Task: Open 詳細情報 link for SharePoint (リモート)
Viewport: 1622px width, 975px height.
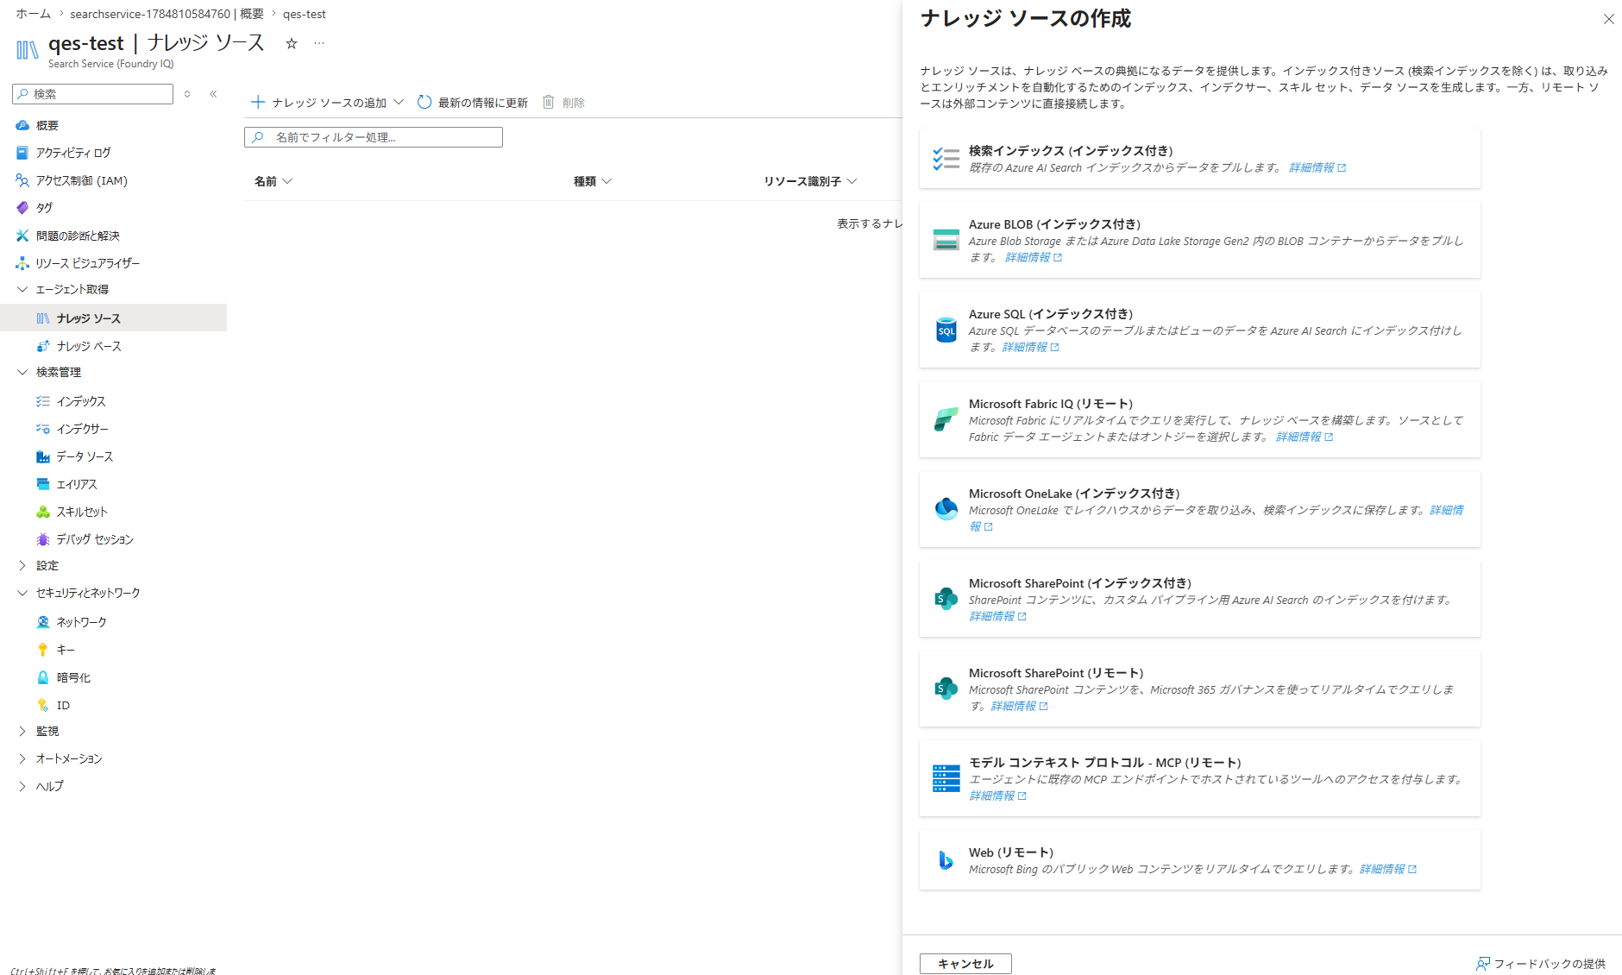Action: (1019, 706)
